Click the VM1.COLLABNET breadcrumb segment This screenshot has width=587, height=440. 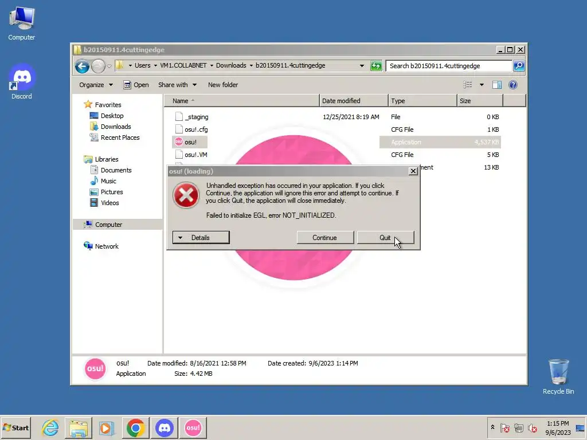(183, 65)
